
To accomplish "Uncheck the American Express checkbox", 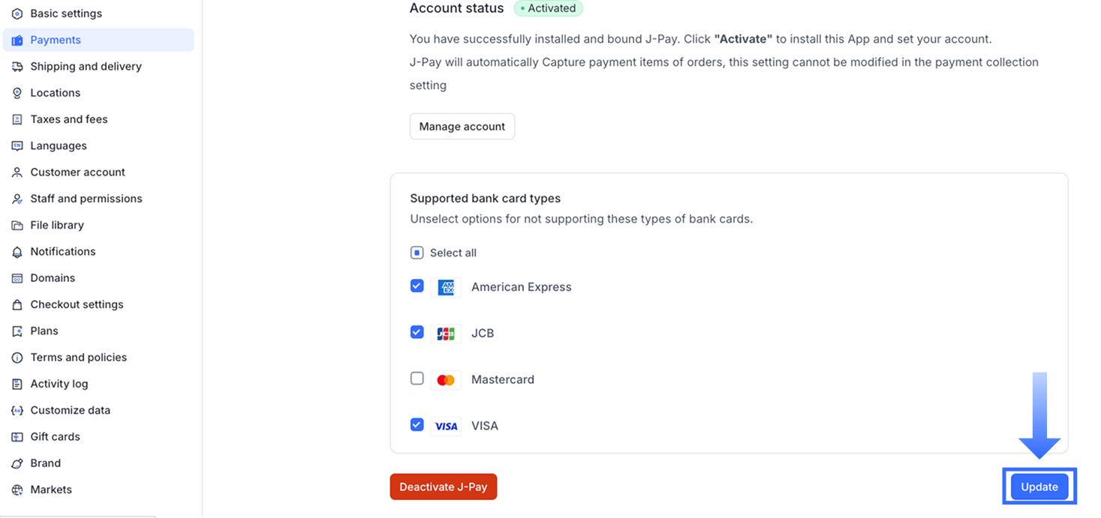I will pos(417,286).
